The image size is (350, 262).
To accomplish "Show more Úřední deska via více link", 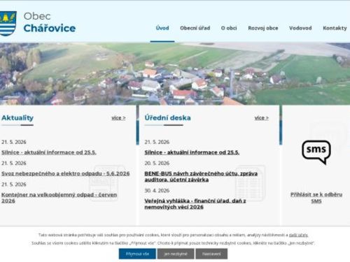I will 262,118.
